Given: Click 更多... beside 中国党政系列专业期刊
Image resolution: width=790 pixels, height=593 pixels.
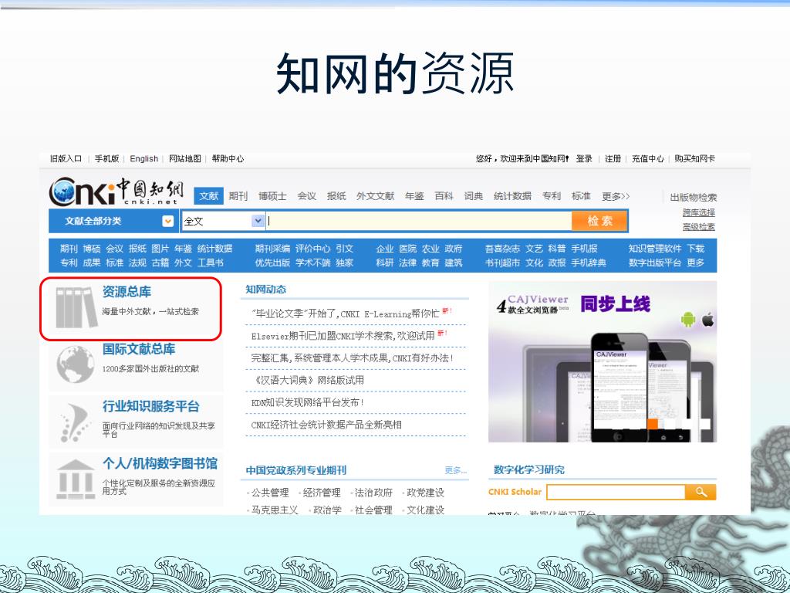Looking at the screenshot, I should [455, 470].
